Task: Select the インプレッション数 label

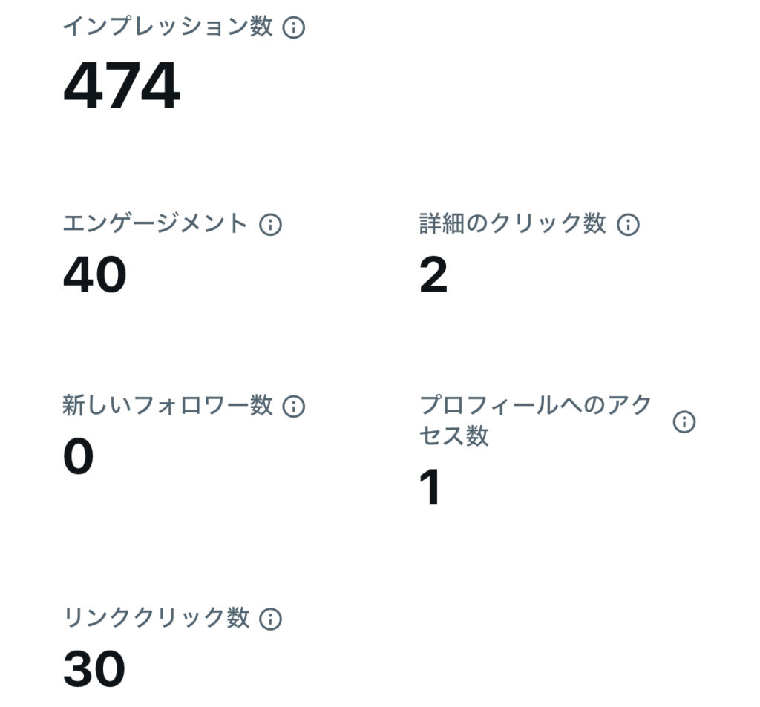Action: 168,28
